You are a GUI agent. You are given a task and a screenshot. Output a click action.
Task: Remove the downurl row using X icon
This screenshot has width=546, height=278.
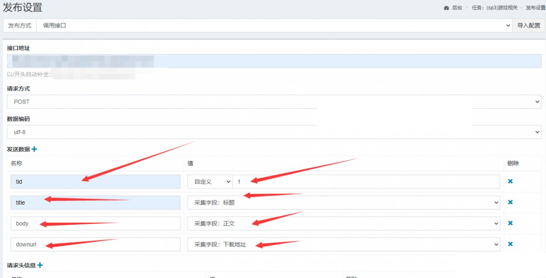tap(510, 244)
